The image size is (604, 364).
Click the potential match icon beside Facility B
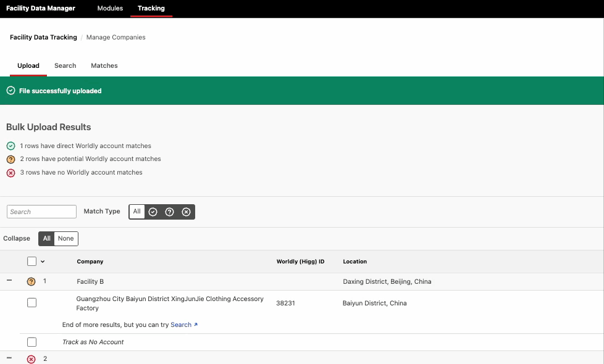tap(31, 281)
